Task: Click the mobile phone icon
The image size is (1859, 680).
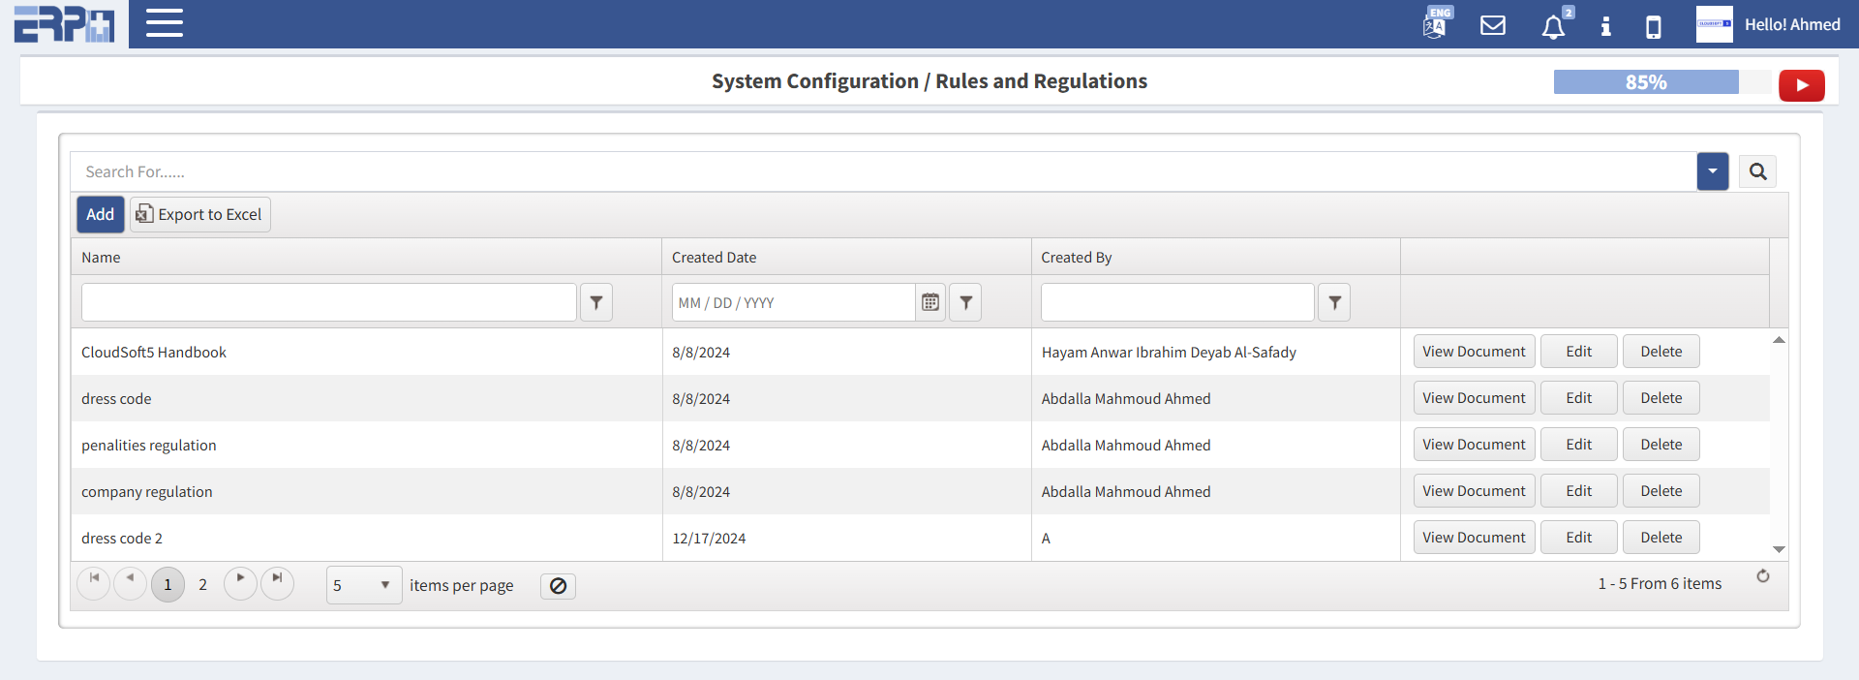Action: [x=1654, y=26]
